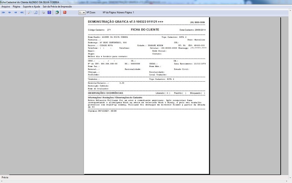The width and height of the screenshot is (292, 183).
Task: Jump to the last page arrow
Action: 22,12
